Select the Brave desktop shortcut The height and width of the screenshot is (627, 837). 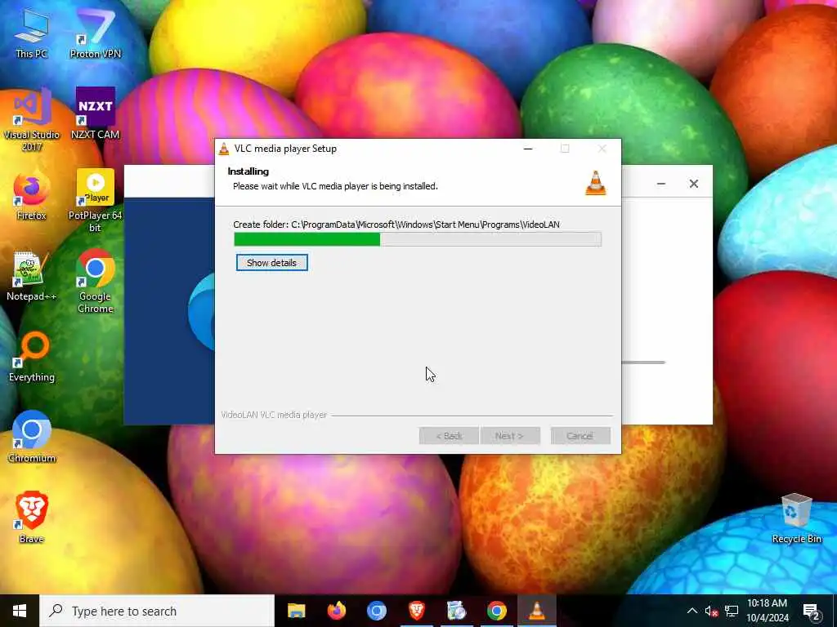click(x=32, y=517)
